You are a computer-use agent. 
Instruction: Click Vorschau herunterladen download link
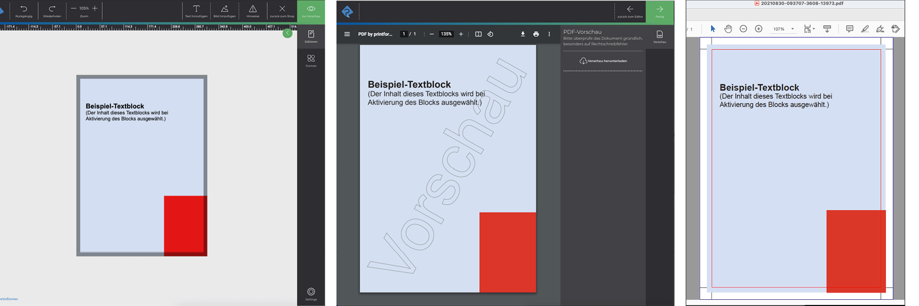tap(603, 61)
